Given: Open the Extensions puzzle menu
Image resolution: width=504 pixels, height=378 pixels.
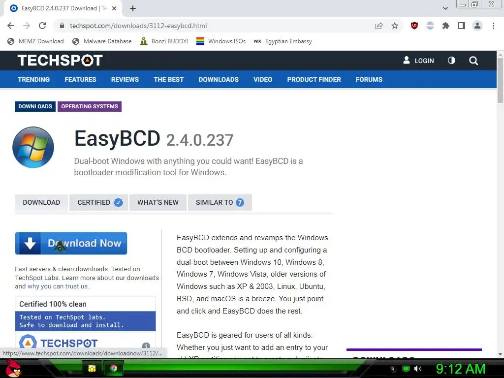Looking at the screenshot, I should (x=446, y=26).
